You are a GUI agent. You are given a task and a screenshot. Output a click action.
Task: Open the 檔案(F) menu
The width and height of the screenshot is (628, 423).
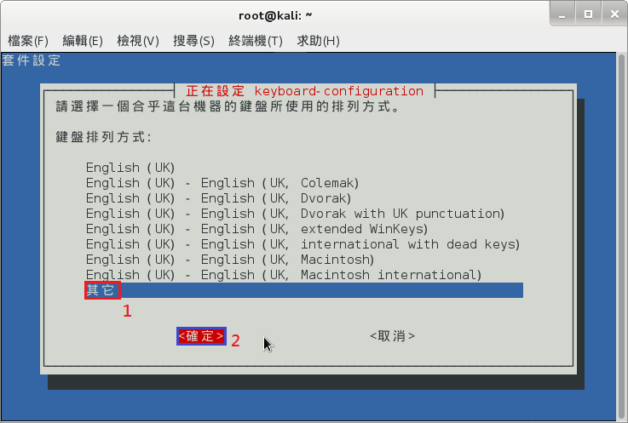(x=28, y=41)
